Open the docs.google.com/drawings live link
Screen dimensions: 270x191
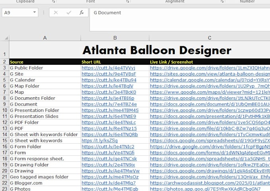210,171
